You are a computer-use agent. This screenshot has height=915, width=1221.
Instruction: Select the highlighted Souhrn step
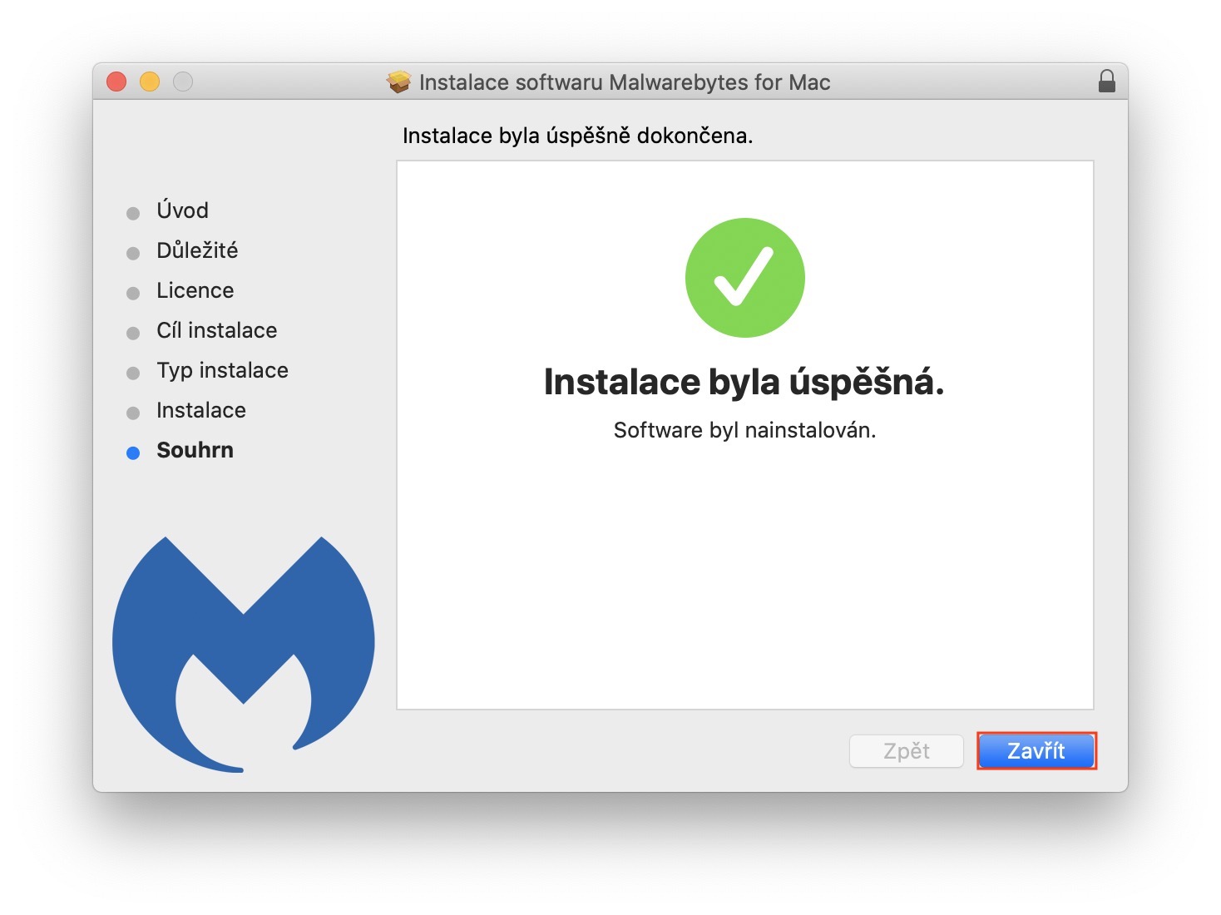tap(195, 450)
